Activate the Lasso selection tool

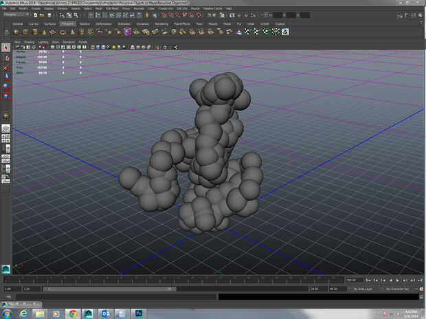[x=6, y=58]
